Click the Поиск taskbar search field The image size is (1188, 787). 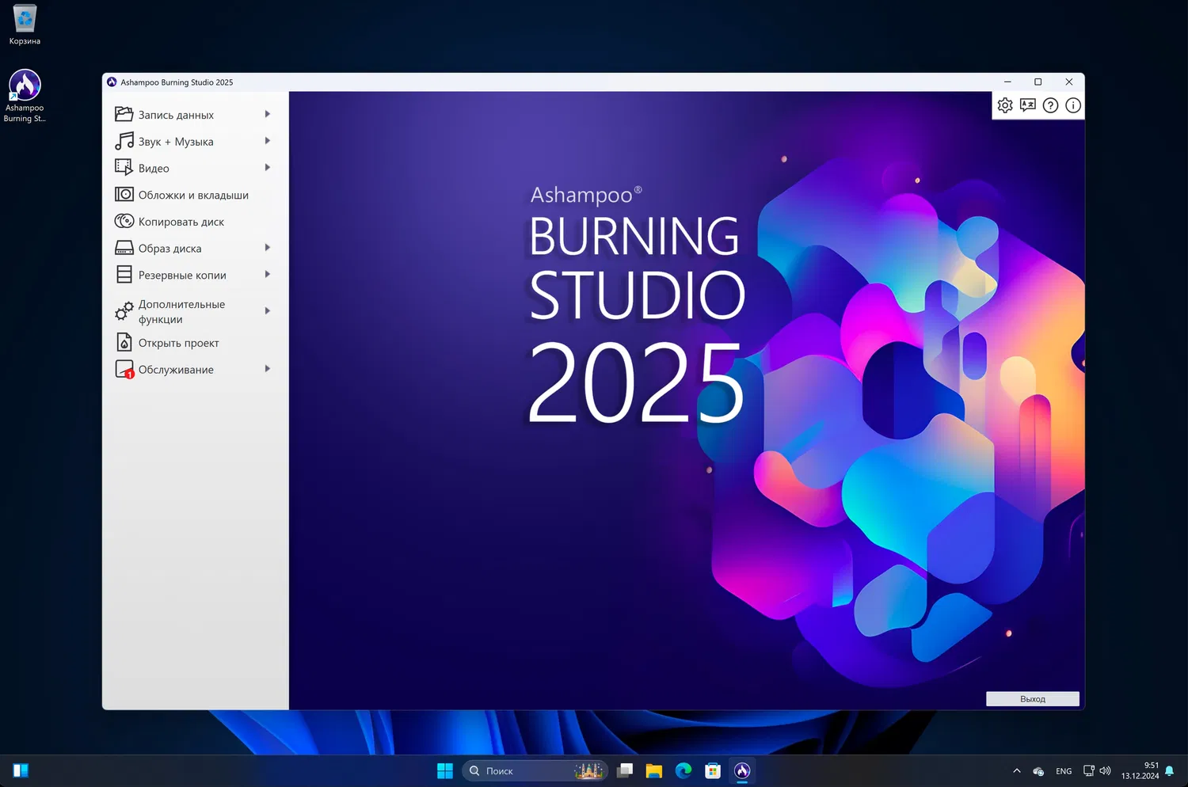pyautogui.click(x=535, y=770)
